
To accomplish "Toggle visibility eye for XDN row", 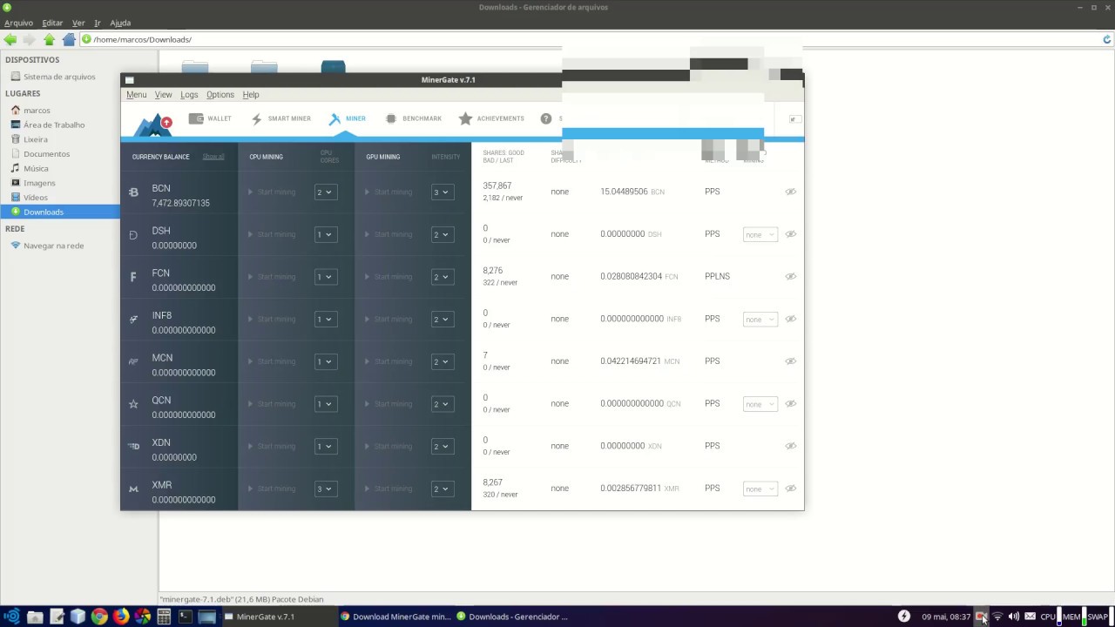I will 791,446.
